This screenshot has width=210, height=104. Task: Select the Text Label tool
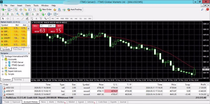pos(41,18)
